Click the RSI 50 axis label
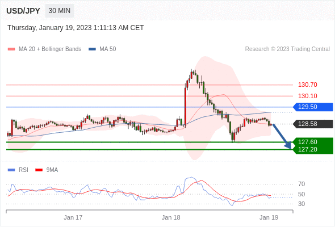The width and height of the screenshot is (335, 227). tap(301, 194)
